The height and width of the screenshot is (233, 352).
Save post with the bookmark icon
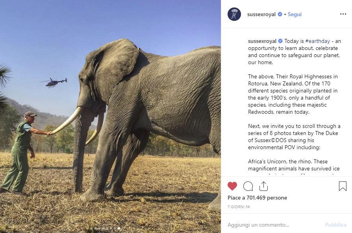pyautogui.click(x=343, y=186)
